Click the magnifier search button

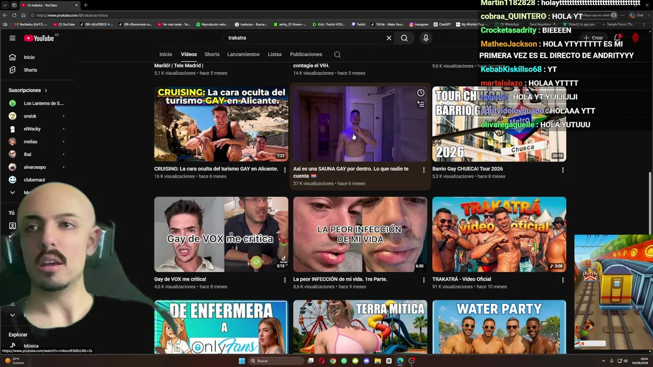pos(404,38)
